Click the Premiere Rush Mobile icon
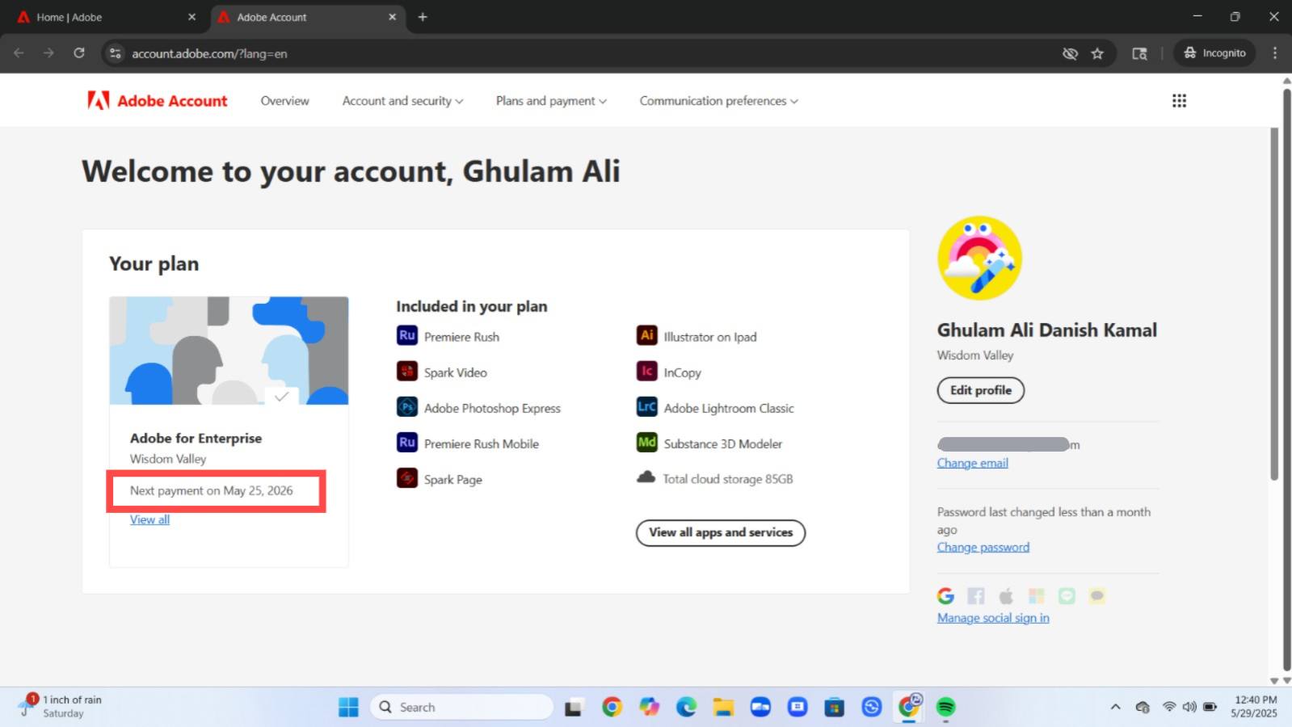The width and height of the screenshot is (1292, 727). [406, 442]
